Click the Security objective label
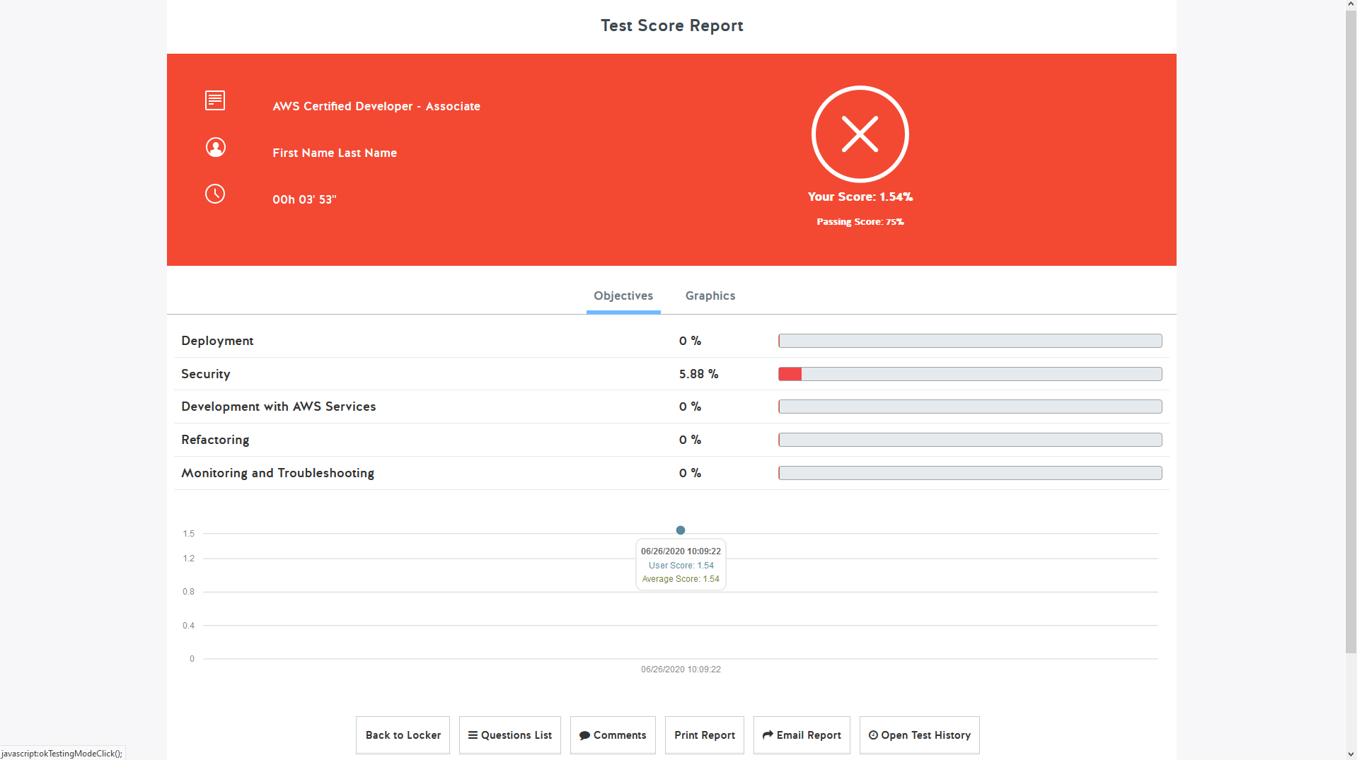 click(205, 374)
